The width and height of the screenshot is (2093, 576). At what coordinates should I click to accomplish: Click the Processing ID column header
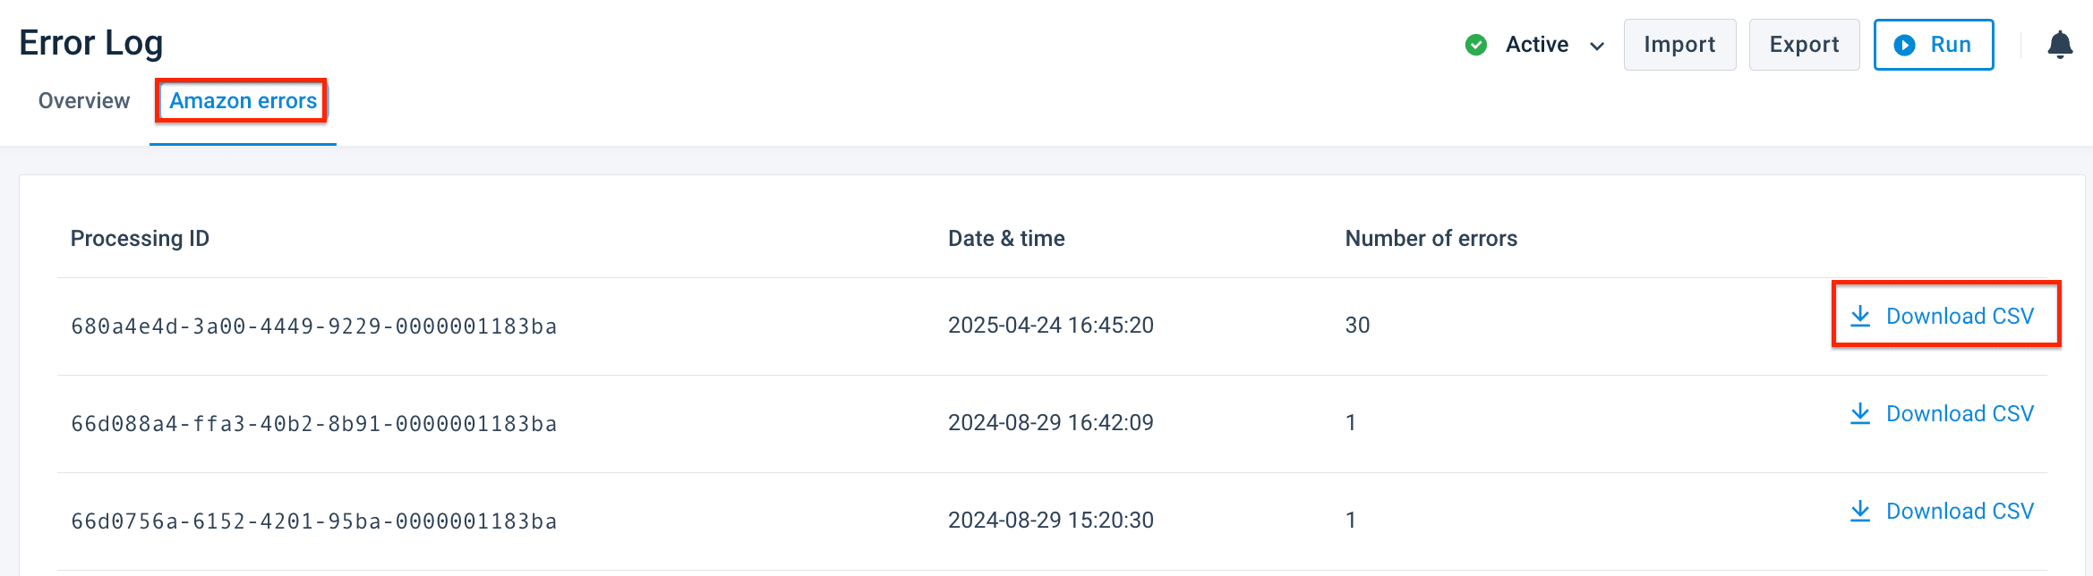click(140, 238)
